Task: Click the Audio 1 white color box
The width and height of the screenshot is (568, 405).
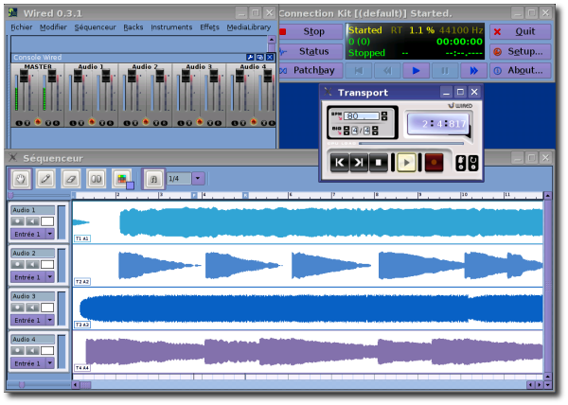Action: coord(47,221)
